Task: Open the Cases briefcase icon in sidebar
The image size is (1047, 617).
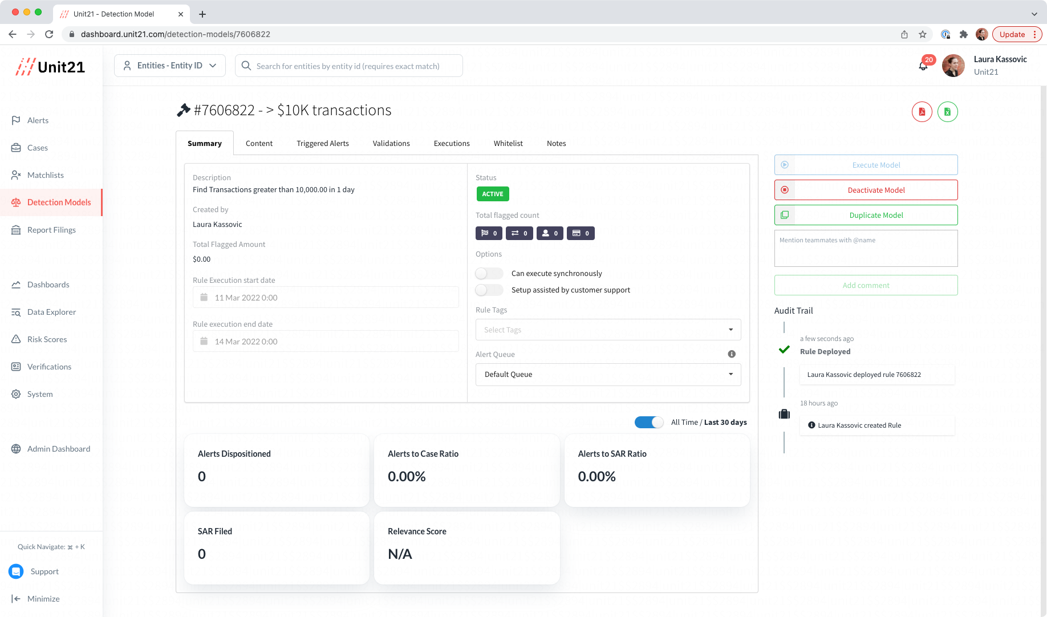Action: coord(16,148)
